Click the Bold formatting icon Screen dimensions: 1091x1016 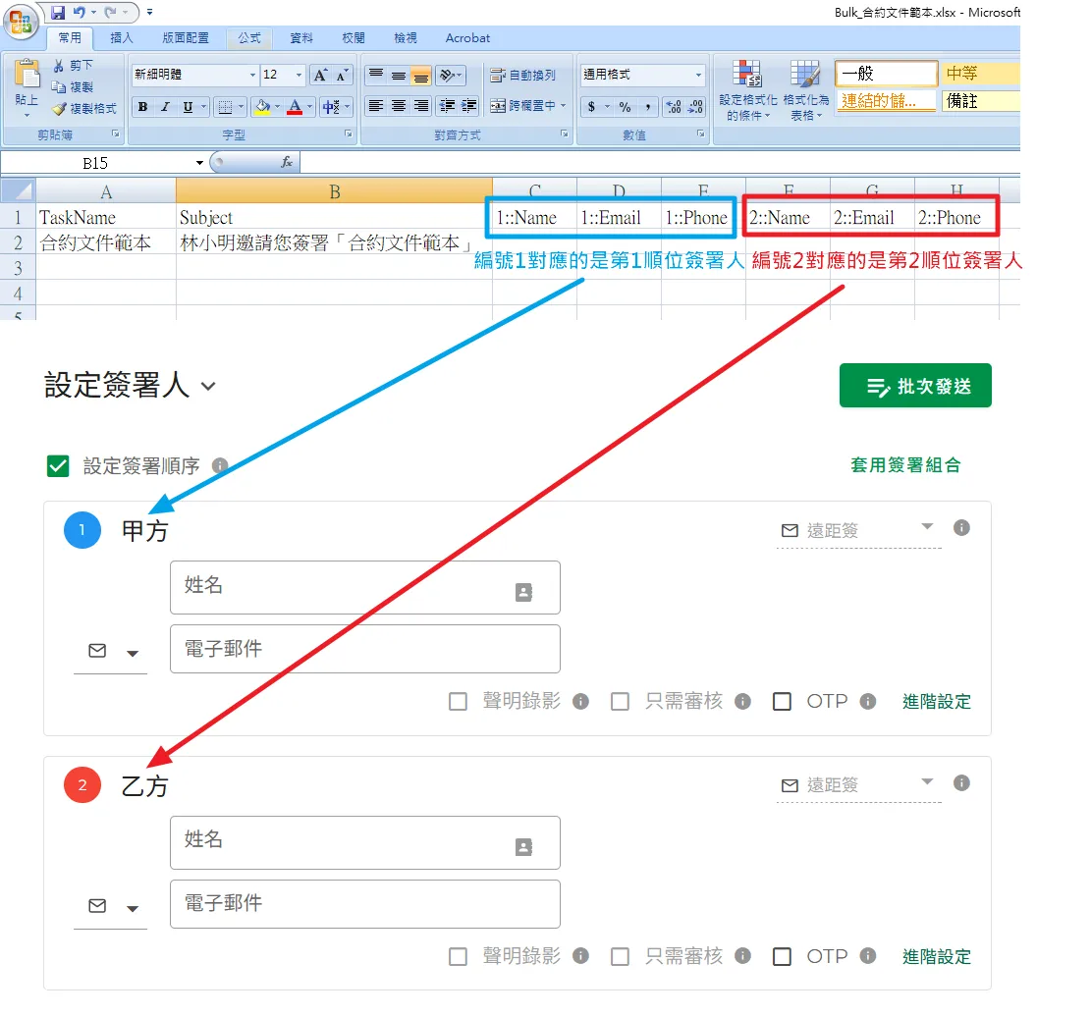143,107
